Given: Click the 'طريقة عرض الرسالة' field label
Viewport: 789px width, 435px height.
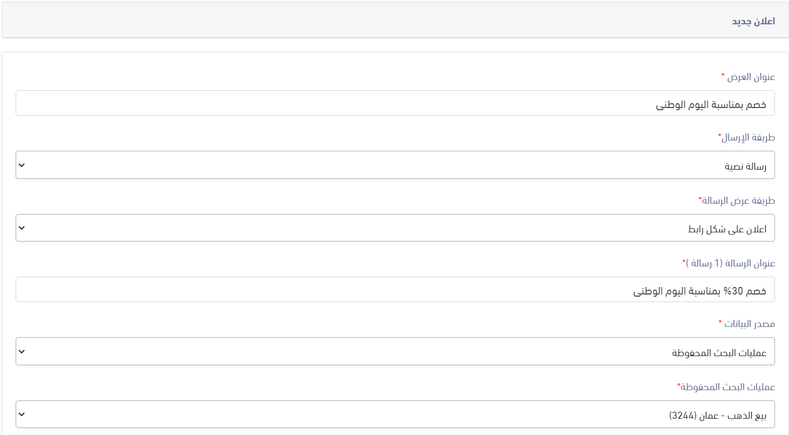Looking at the screenshot, I should point(739,201).
